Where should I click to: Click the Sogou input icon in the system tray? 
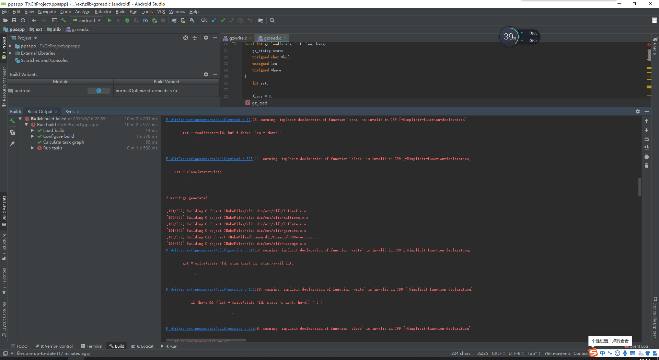pyautogui.click(x=593, y=353)
